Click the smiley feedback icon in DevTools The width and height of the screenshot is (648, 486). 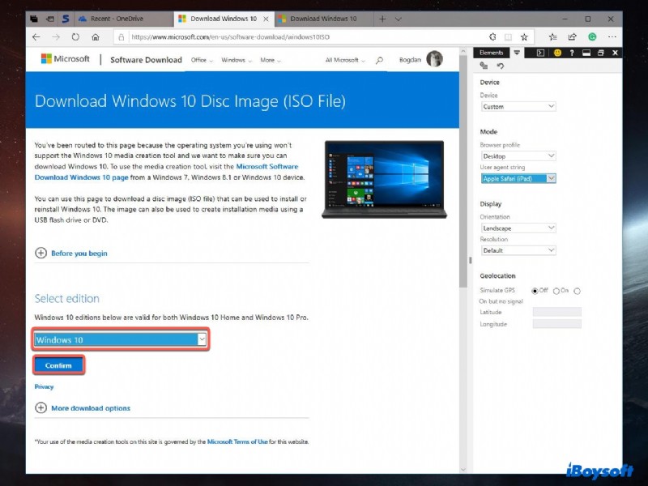coord(558,52)
